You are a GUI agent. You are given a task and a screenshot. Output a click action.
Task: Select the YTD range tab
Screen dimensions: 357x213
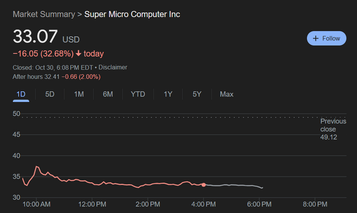pos(138,94)
